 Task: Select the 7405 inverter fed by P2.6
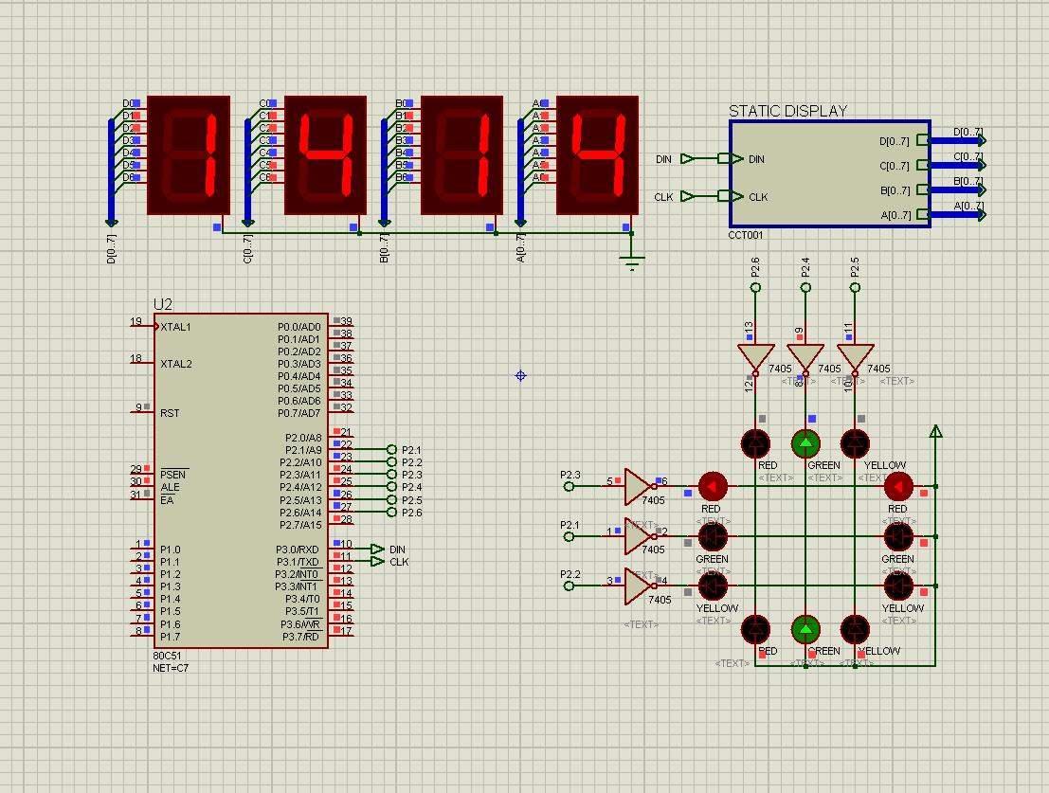coord(756,359)
